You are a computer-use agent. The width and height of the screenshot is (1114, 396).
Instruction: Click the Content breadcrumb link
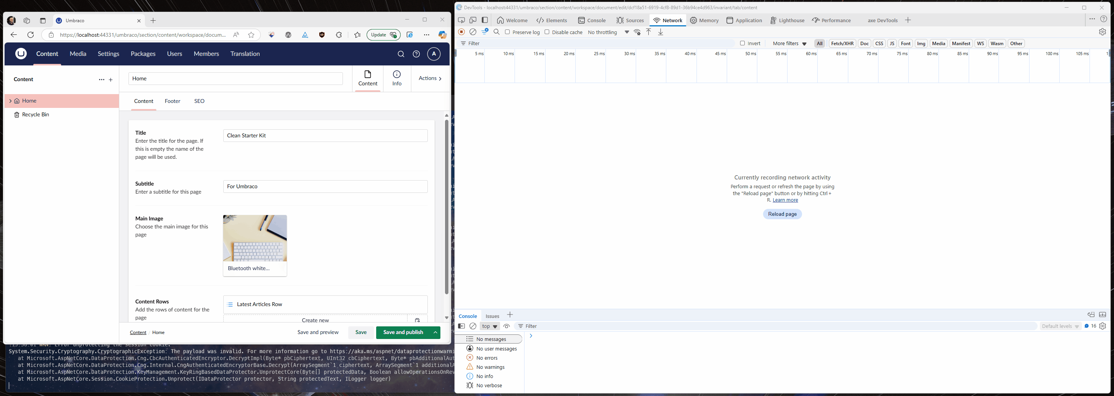(x=138, y=332)
